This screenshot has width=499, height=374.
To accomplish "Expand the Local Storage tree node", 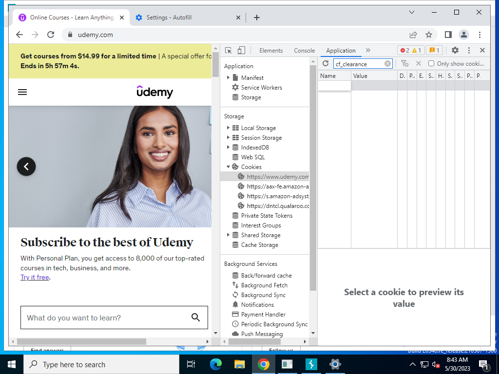I will [228, 128].
